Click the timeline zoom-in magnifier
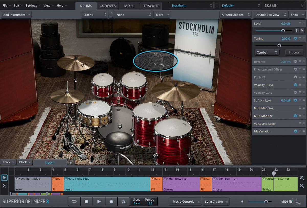The width and height of the screenshot is (307, 208). (x=302, y=178)
